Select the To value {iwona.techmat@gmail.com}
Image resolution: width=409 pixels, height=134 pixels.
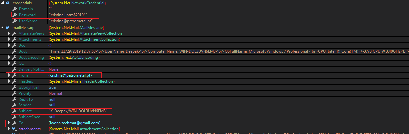point(74,123)
